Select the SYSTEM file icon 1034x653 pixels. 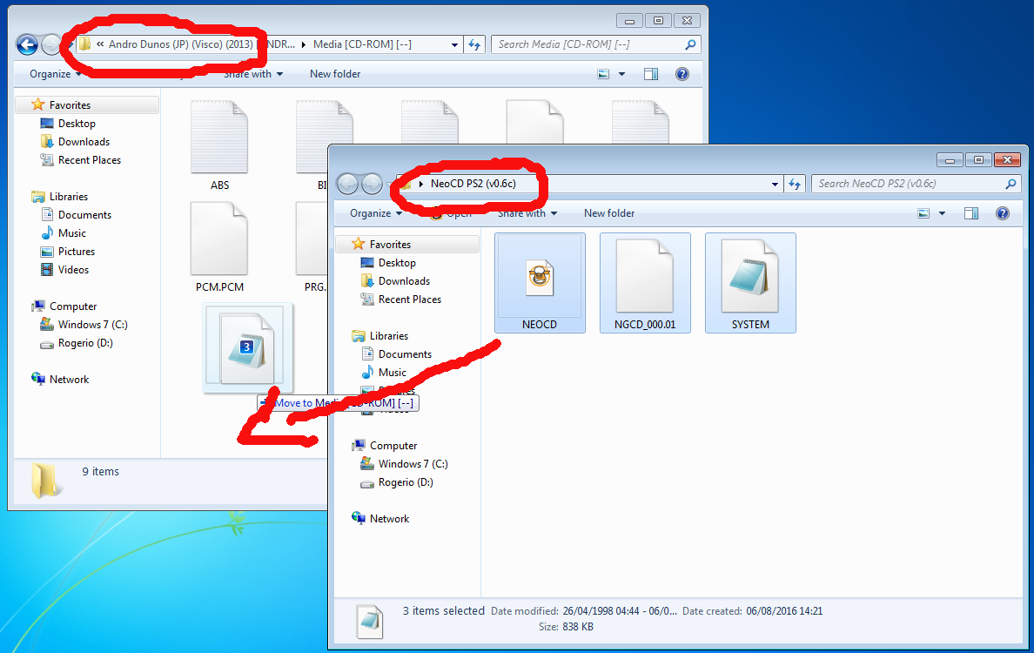[x=750, y=279]
